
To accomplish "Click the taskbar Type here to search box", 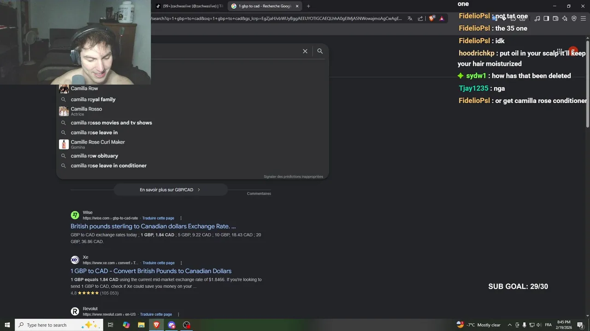I will point(59,325).
